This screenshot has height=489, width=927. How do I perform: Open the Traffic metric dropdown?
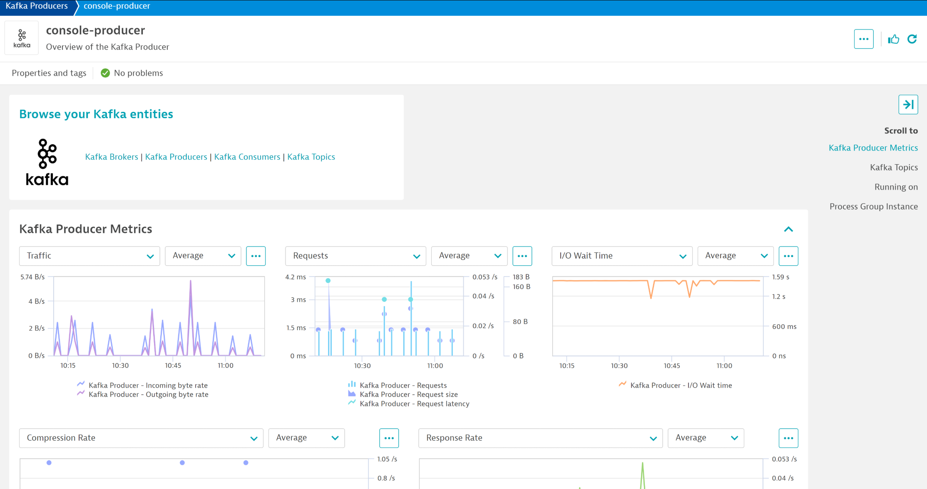tap(89, 256)
